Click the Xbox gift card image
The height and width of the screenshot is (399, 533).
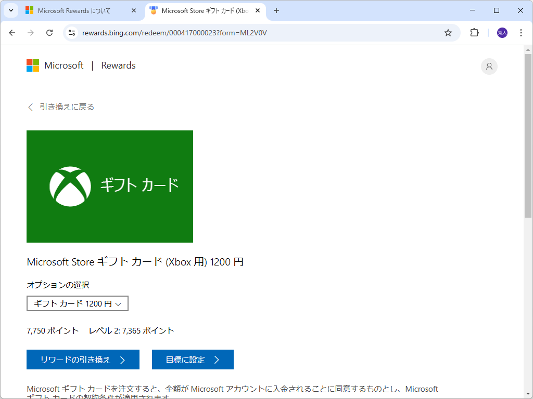(x=109, y=187)
